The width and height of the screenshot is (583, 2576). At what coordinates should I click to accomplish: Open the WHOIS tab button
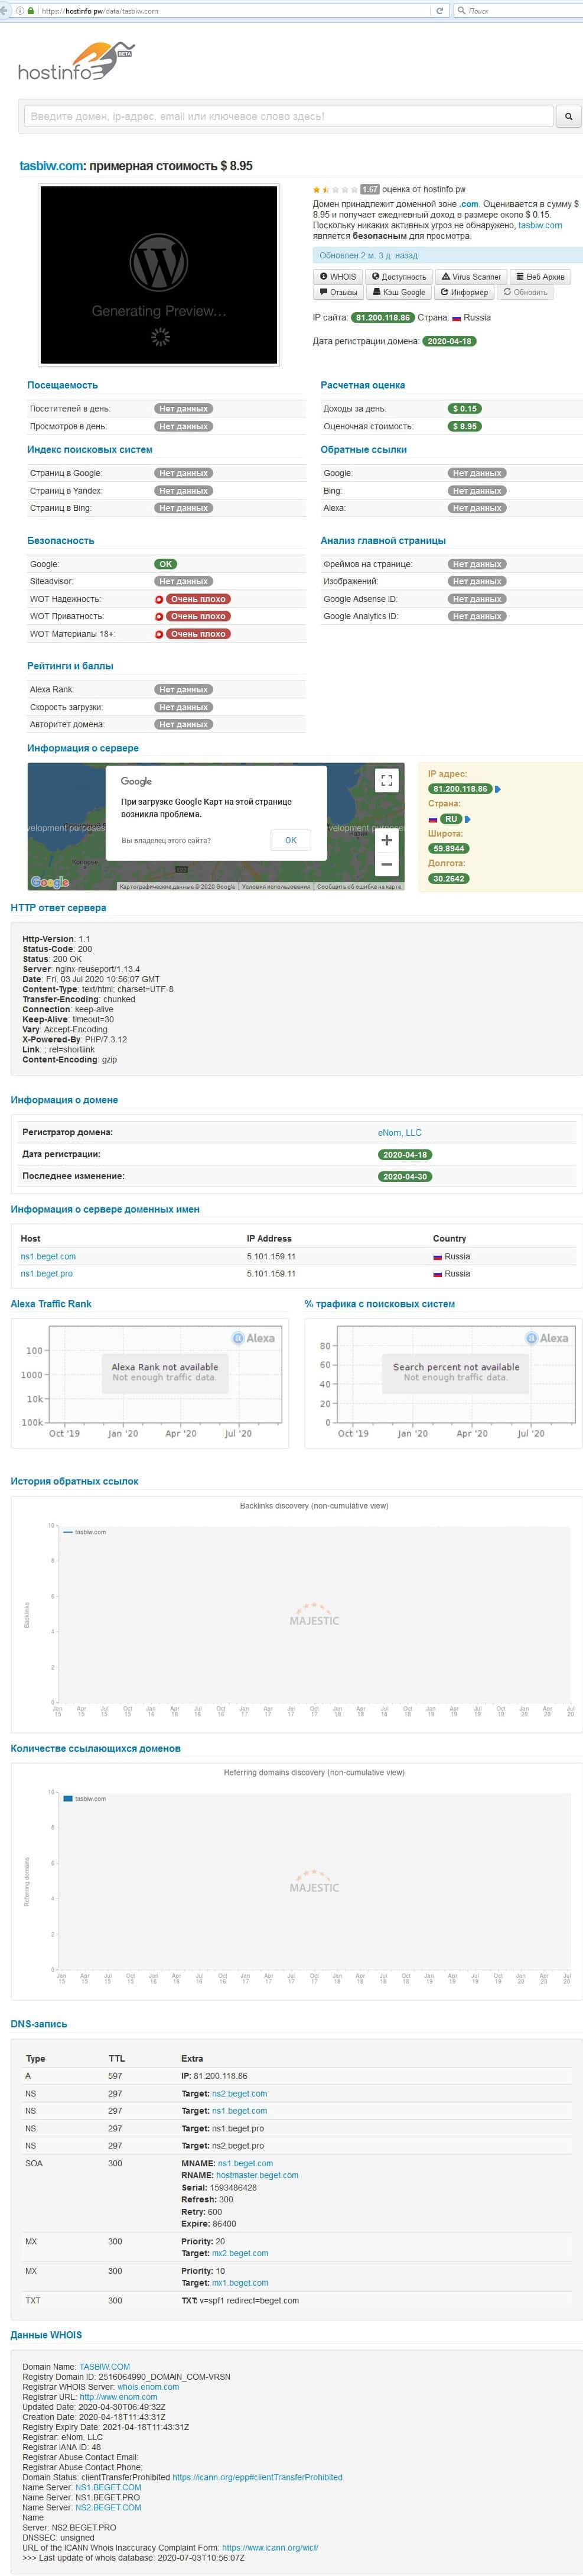click(337, 276)
